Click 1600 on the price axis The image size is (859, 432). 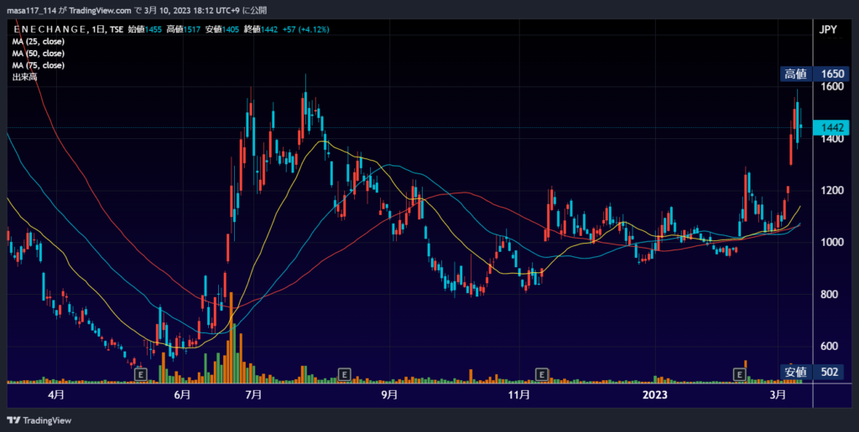point(831,86)
